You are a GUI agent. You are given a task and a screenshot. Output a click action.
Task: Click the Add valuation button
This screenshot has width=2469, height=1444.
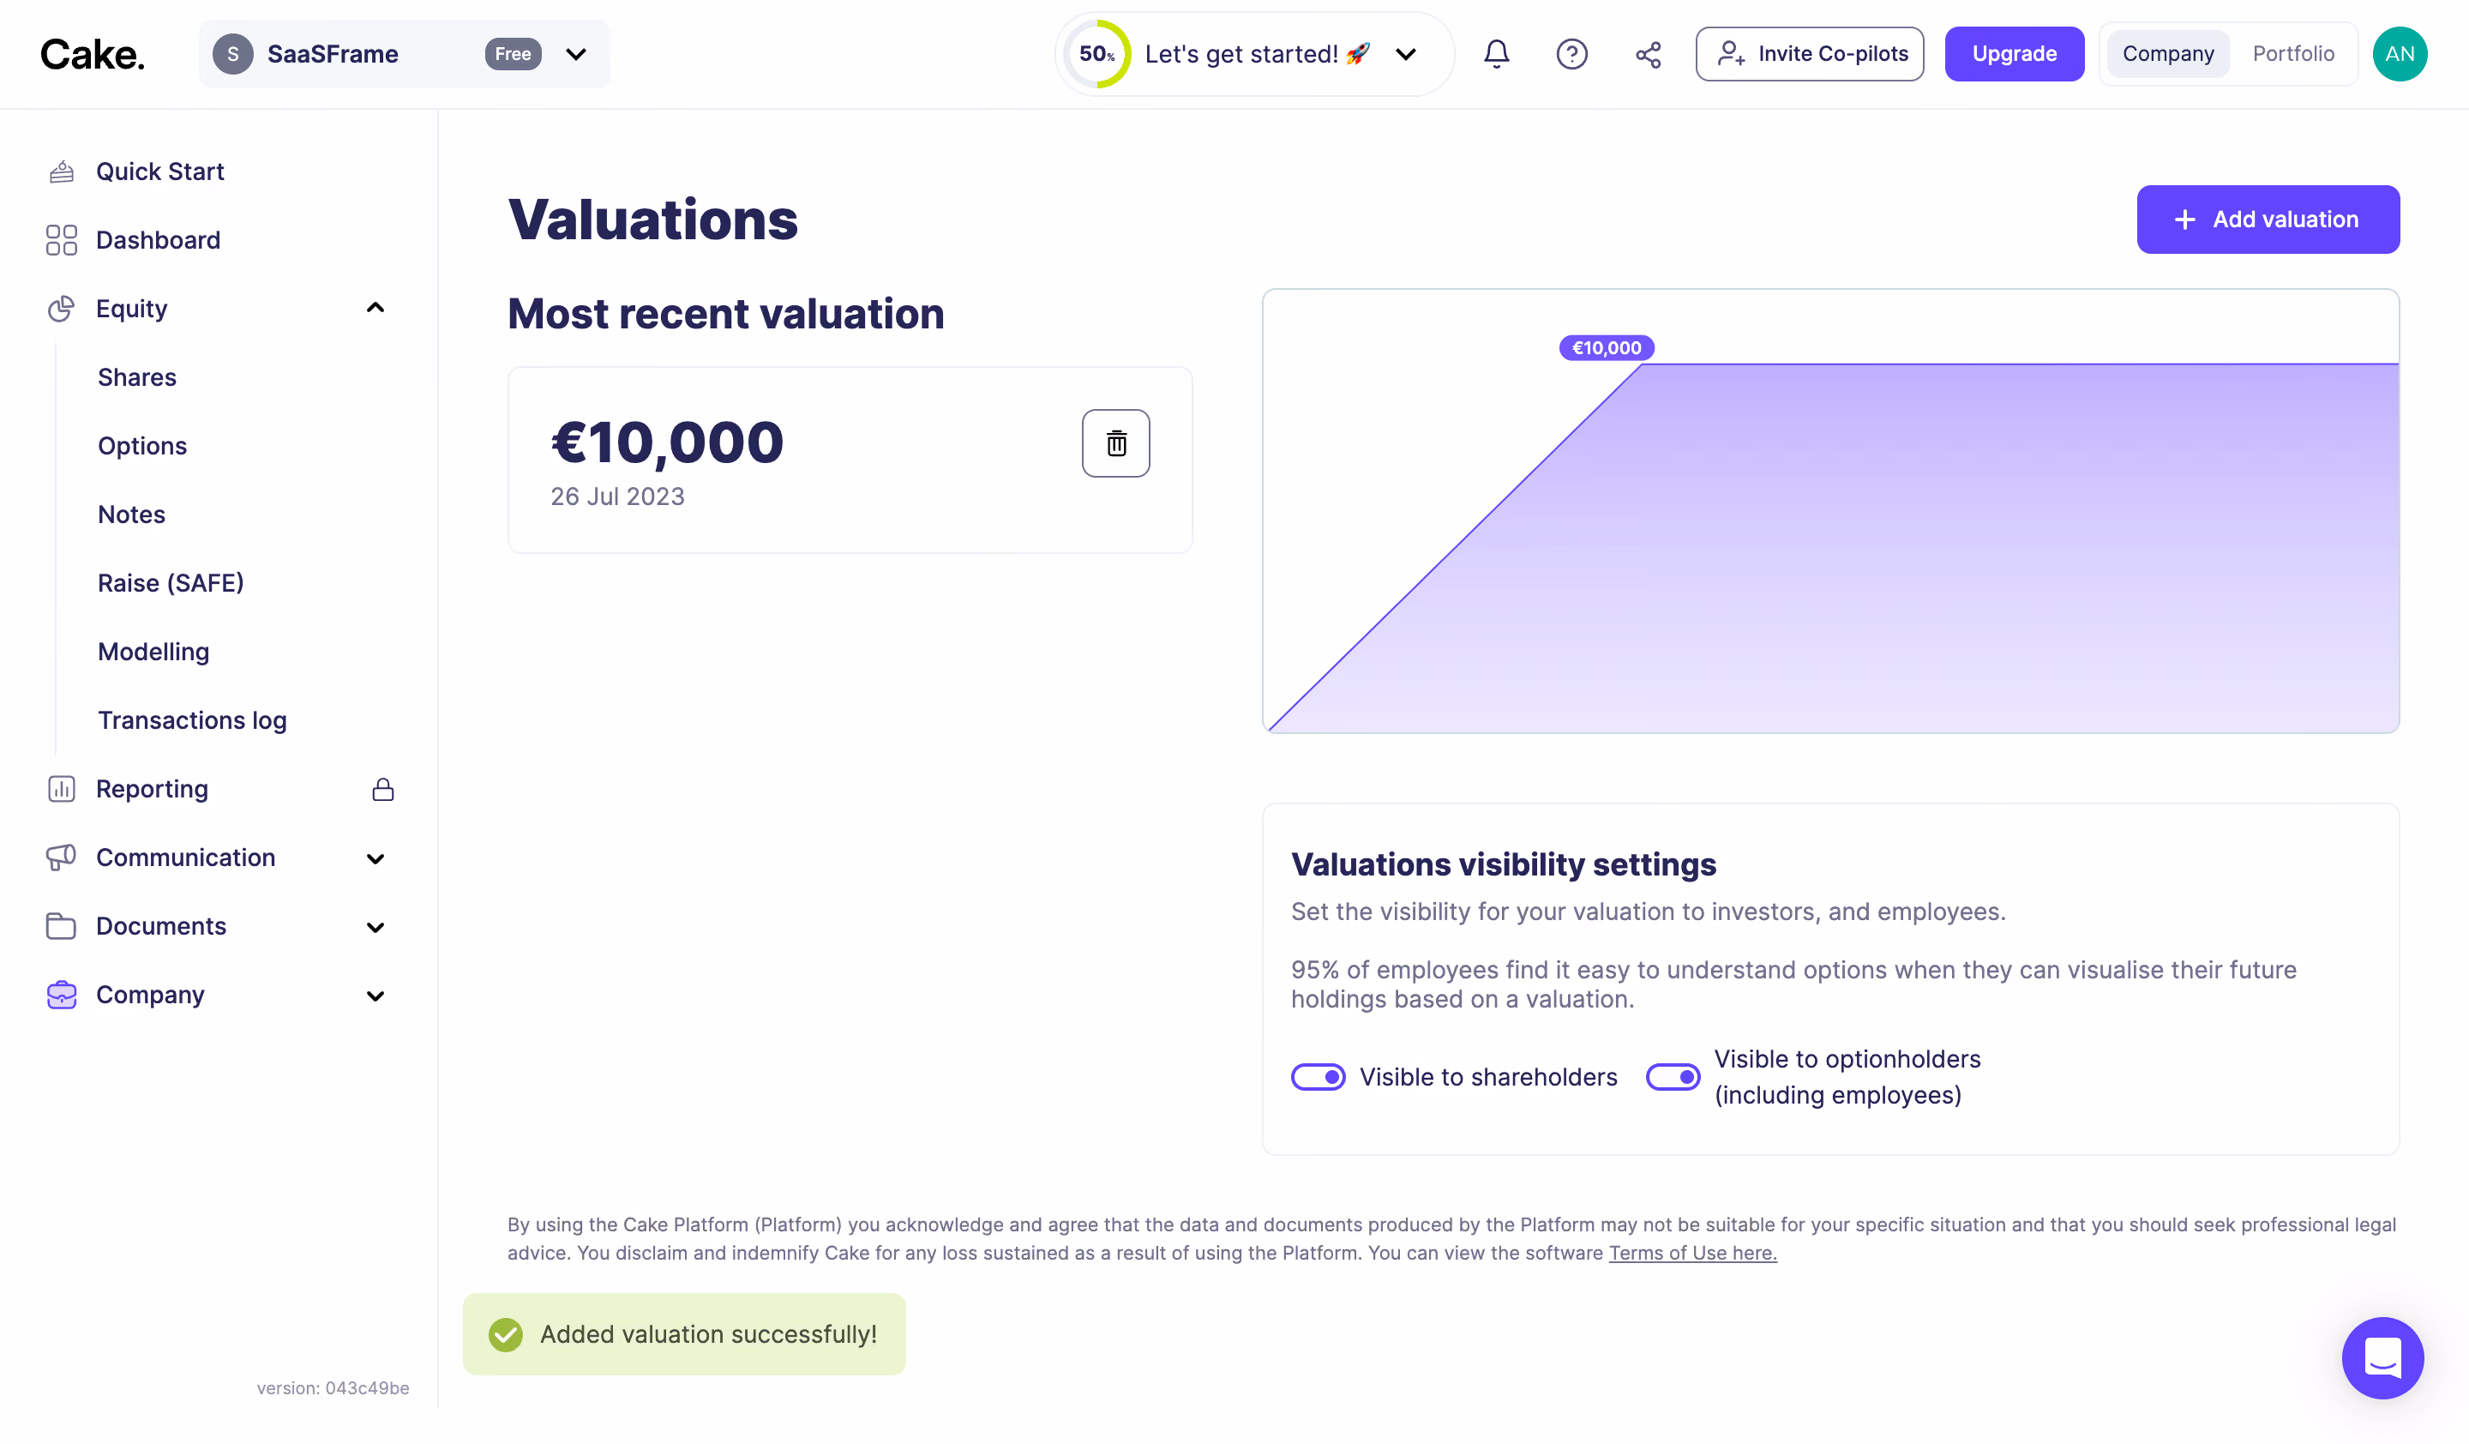2268,220
